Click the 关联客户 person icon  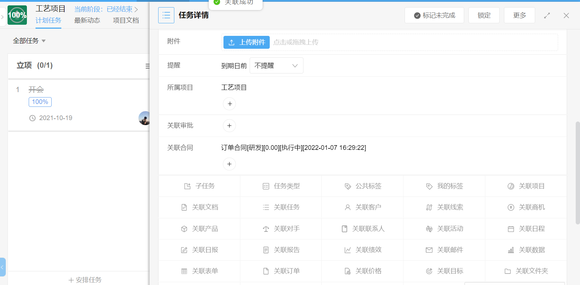point(347,208)
